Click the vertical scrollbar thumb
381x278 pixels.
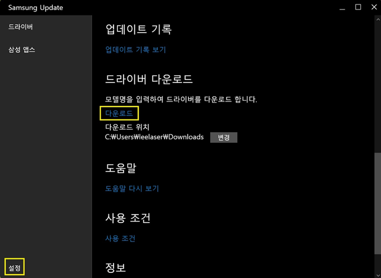pos(378,202)
